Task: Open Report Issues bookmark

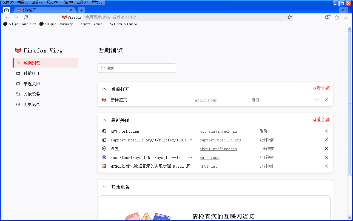Action: pos(89,24)
